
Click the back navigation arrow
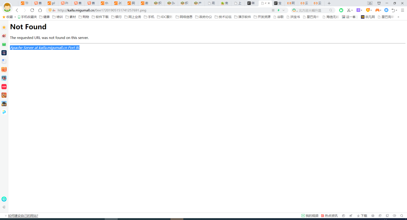(17, 10)
